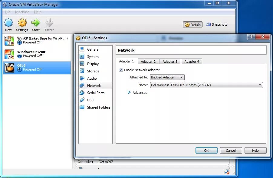Click 'ICH AC97' controller text

coord(106,162)
